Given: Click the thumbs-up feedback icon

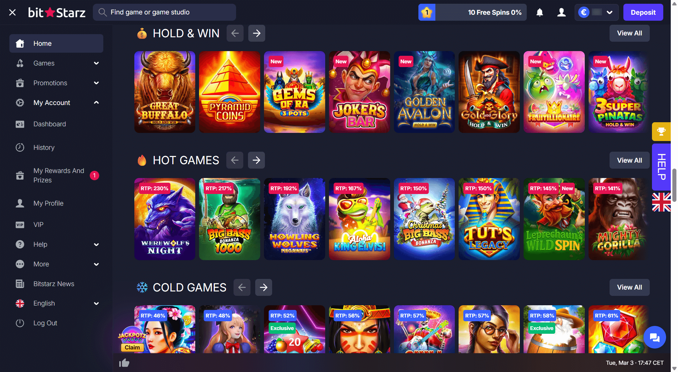Looking at the screenshot, I should (x=124, y=363).
